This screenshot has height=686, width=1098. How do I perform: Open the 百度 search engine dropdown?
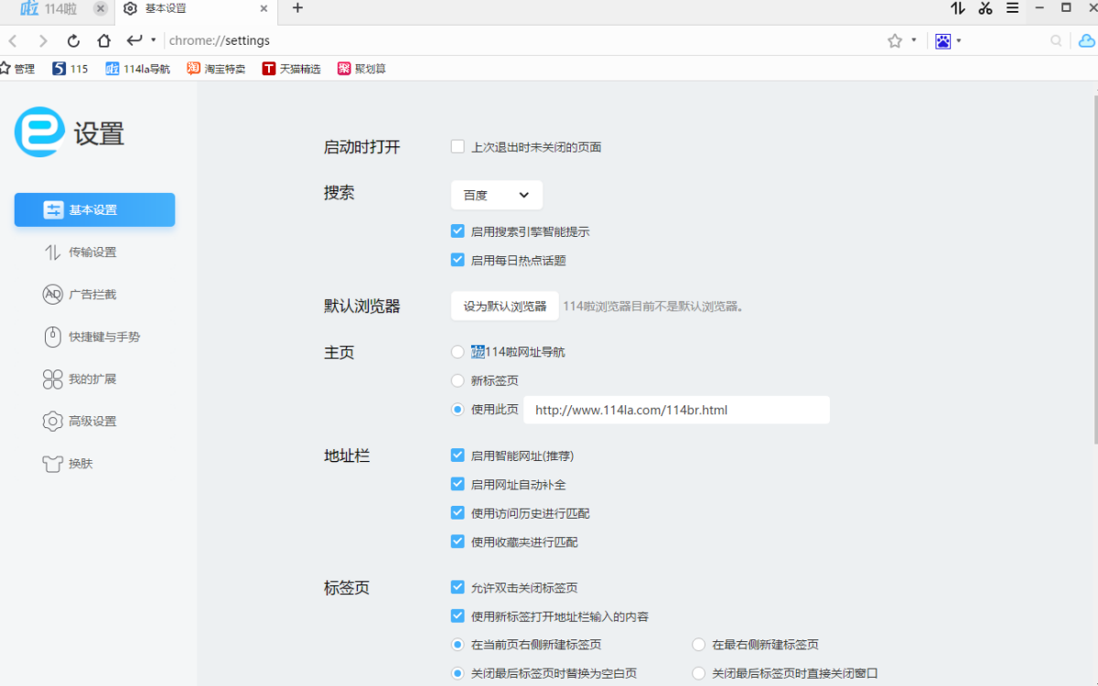(x=496, y=195)
